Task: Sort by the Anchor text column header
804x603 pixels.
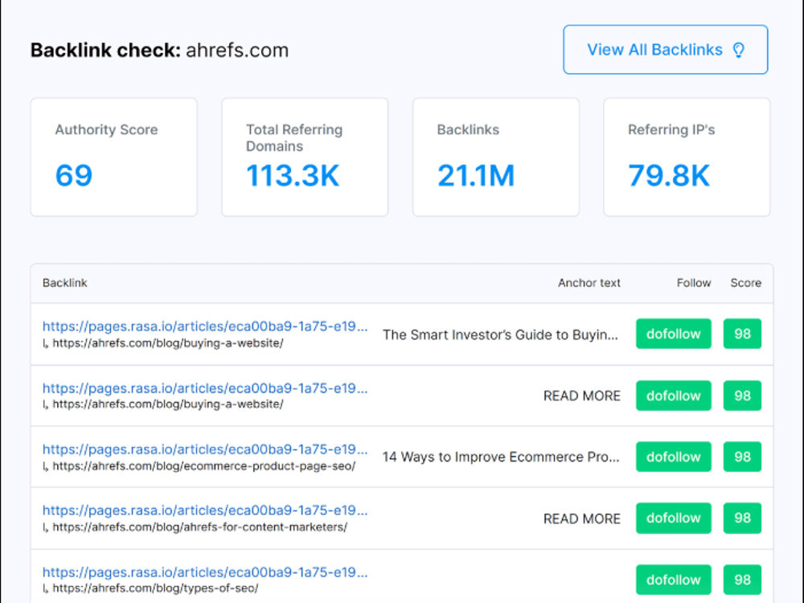Action: [589, 283]
